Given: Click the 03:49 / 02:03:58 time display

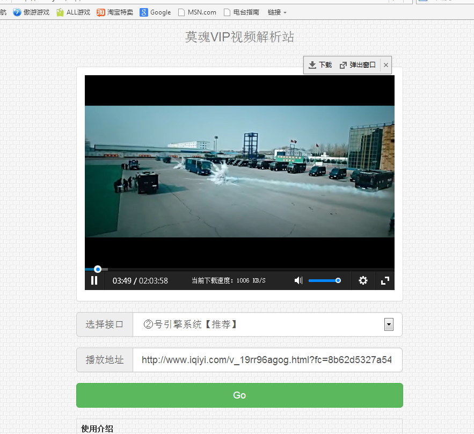Looking at the screenshot, I should [x=140, y=281].
